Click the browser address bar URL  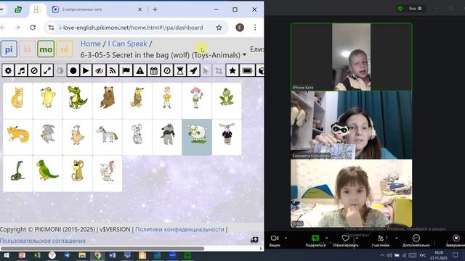131,28
